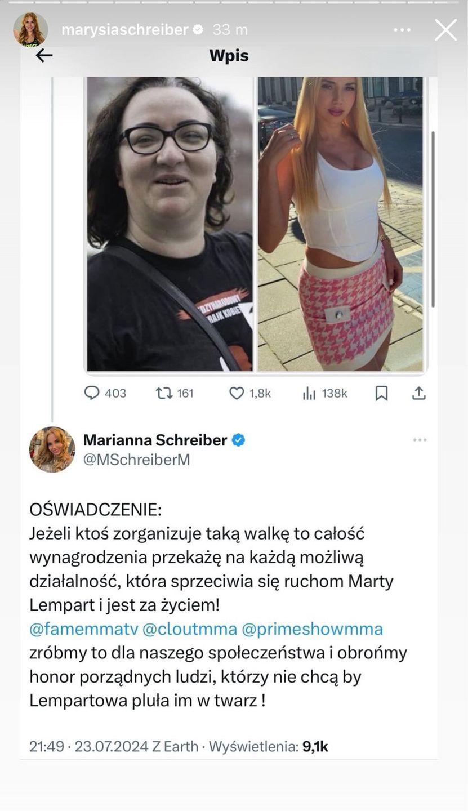Open the @MSchreiberM handle
Screen dimensions: 468x811
pos(136,460)
